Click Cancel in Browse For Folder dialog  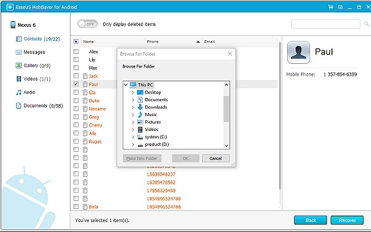click(x=215, y=158)
